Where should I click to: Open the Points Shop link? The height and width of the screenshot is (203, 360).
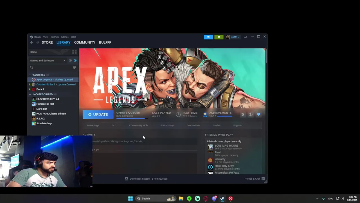coord(167,125)
